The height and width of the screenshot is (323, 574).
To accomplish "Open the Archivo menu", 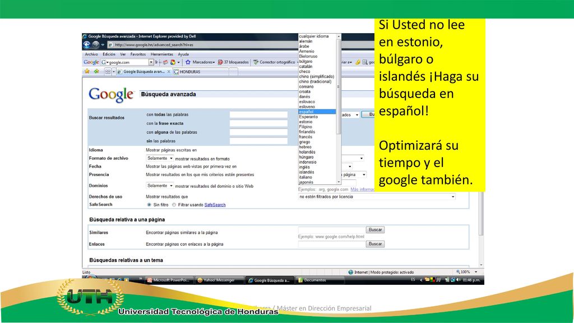I will pos(91,54).
